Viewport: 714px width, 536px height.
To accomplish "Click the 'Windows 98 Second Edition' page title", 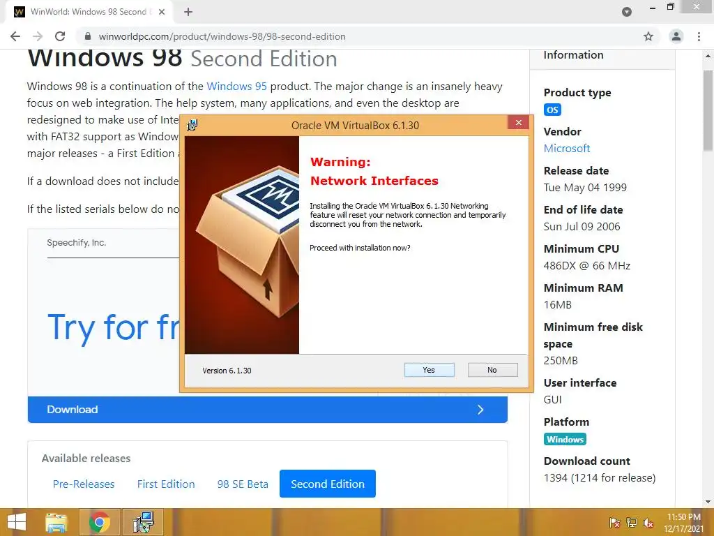I will coord(182,59).
